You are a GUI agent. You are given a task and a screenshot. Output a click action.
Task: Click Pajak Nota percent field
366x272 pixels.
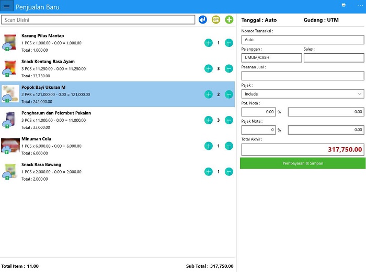click(x=259, y=130)
